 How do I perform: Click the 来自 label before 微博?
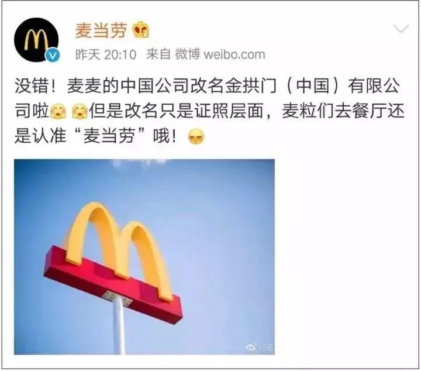(158, 54)
